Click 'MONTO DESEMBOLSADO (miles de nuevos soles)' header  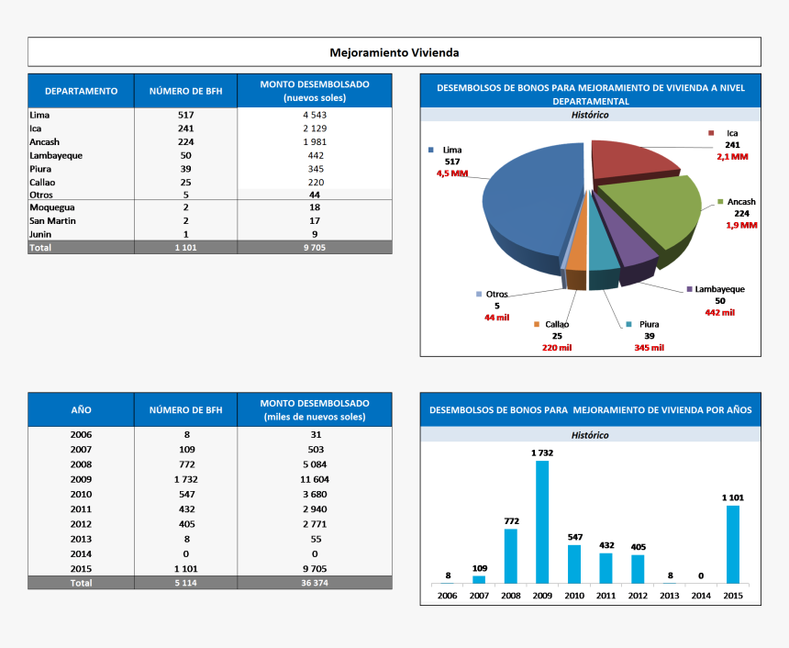315,410
